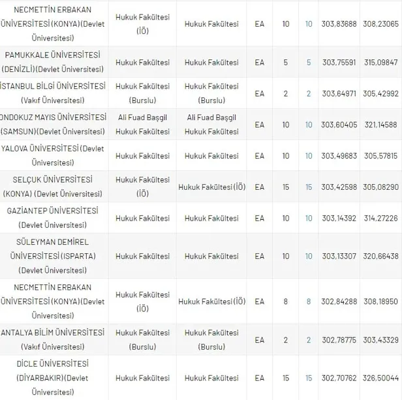
Task: Click Yalova Üniversitesi university name
Action: 54,156
